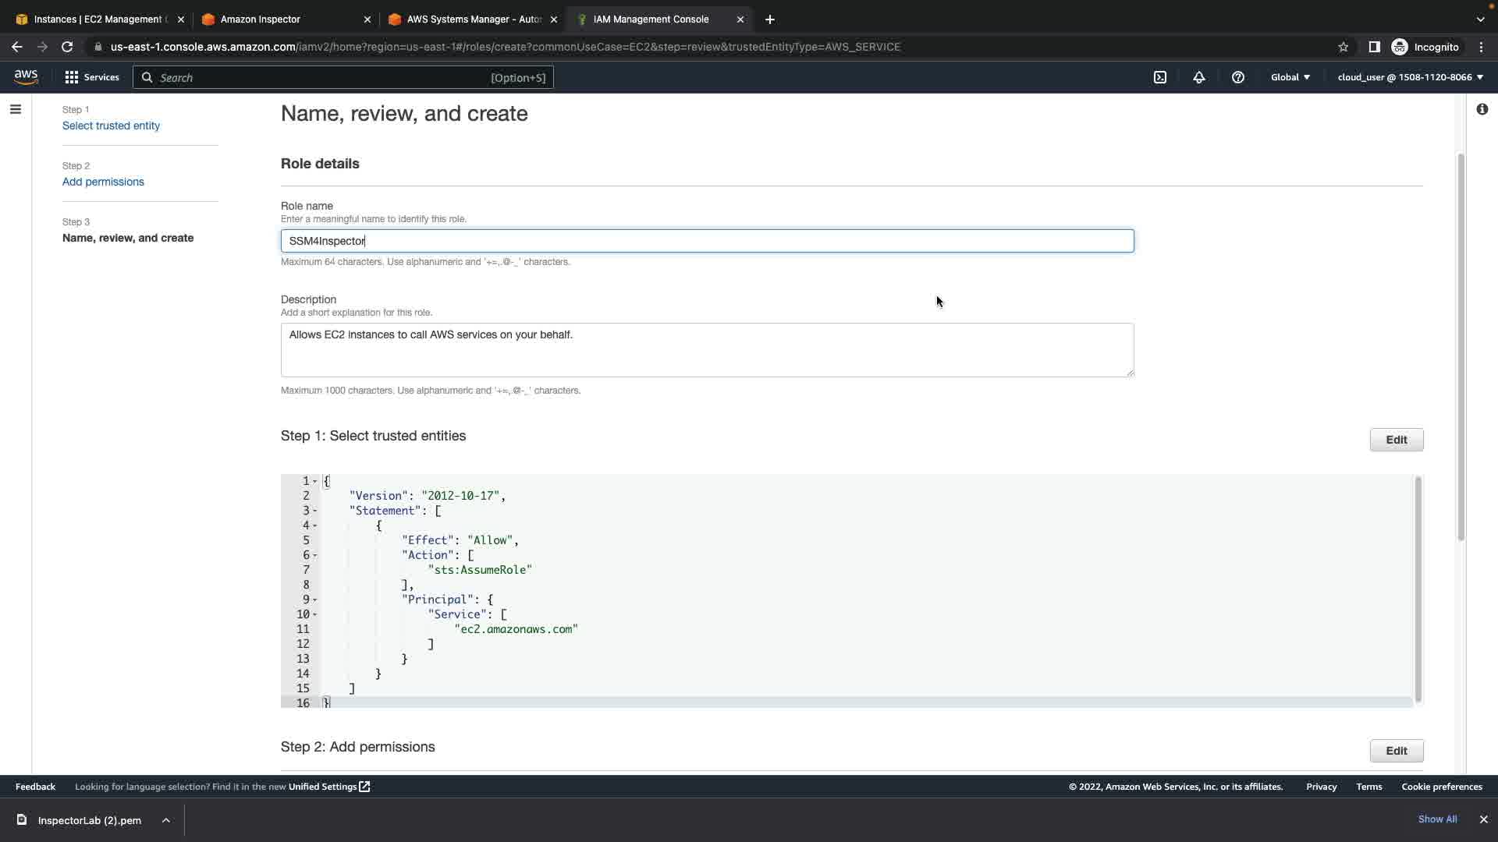
Task: Collapse code fold arrow on line 3
Action: click(315, 511)
